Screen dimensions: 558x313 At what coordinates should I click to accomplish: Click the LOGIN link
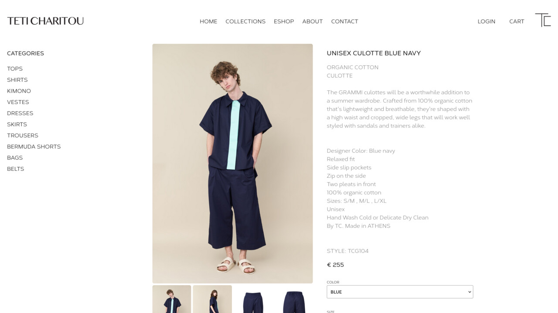pyautogui.click(x=487, y=21)
